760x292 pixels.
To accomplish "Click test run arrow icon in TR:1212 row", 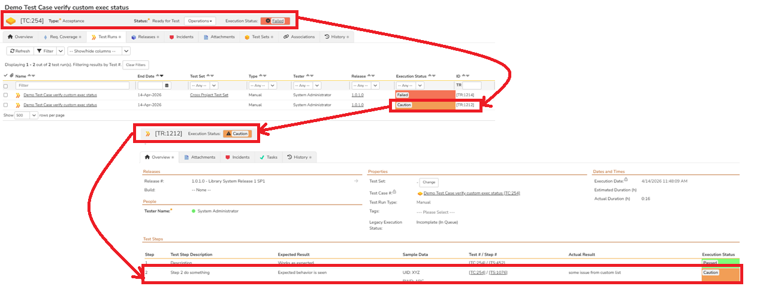I will (18, 105).
